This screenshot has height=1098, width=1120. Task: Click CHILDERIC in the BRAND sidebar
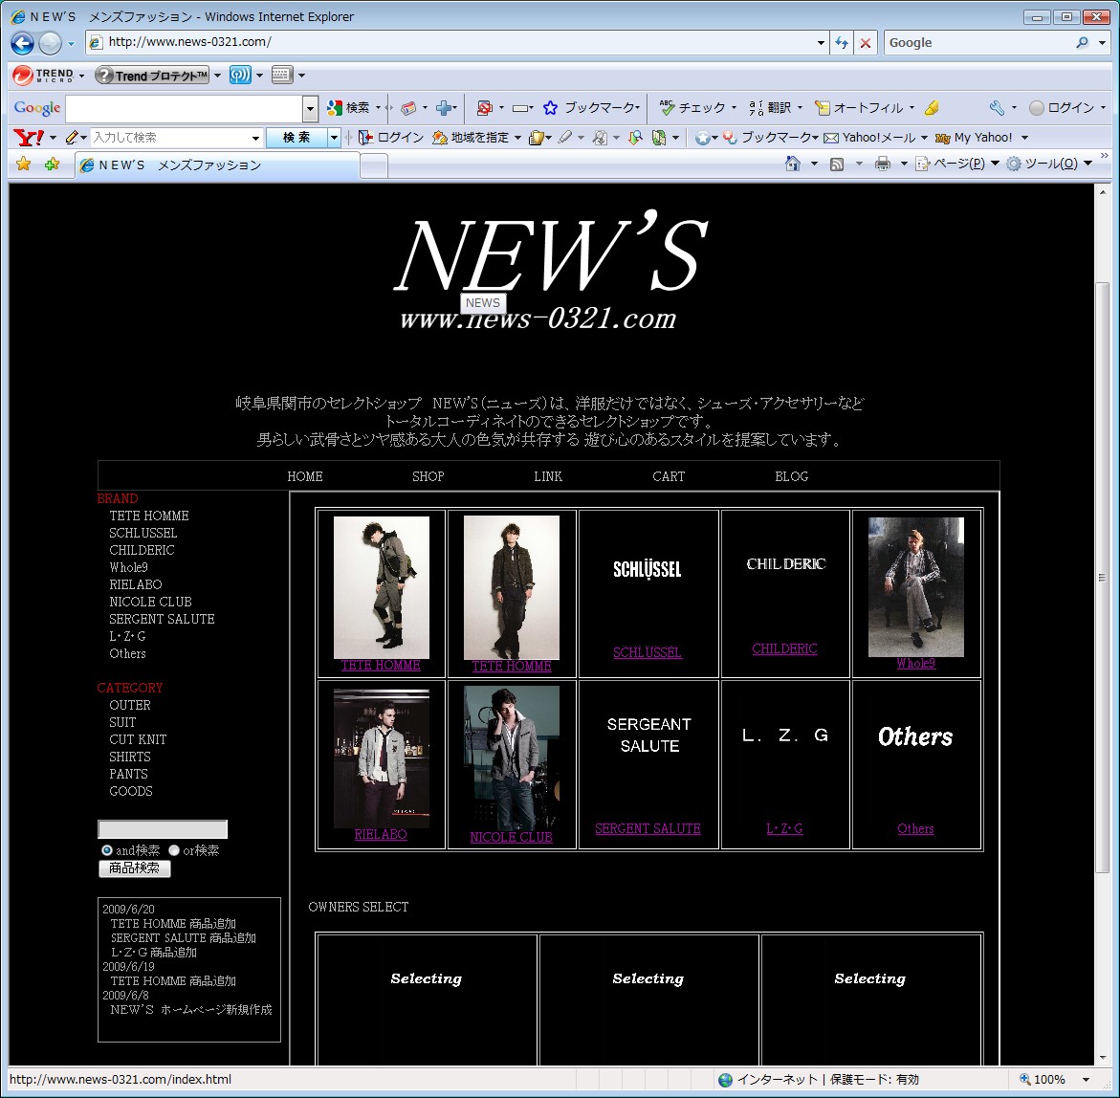tap(142, 550)
